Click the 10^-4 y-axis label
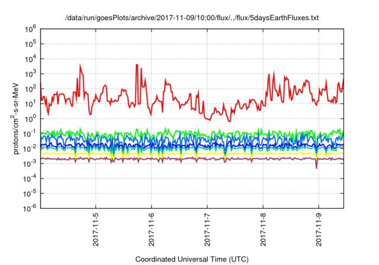The image size is (379, 265). tap(30, 179)
